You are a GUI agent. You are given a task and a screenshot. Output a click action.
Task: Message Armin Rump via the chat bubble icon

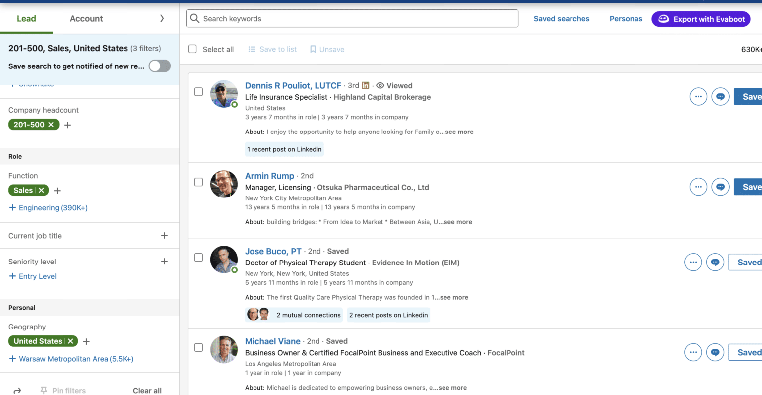point(720,187)
